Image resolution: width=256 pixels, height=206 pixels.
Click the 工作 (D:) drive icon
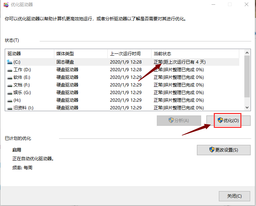9,70
